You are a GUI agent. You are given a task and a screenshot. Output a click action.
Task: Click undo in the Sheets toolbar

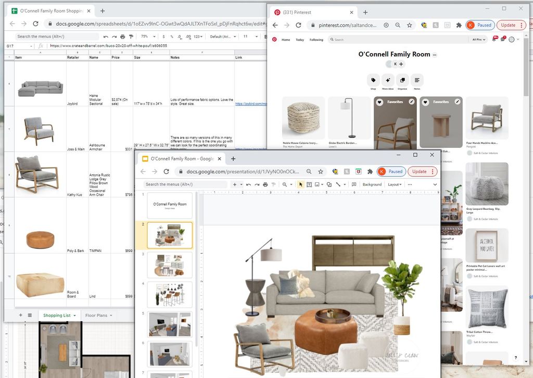point(106,36)
